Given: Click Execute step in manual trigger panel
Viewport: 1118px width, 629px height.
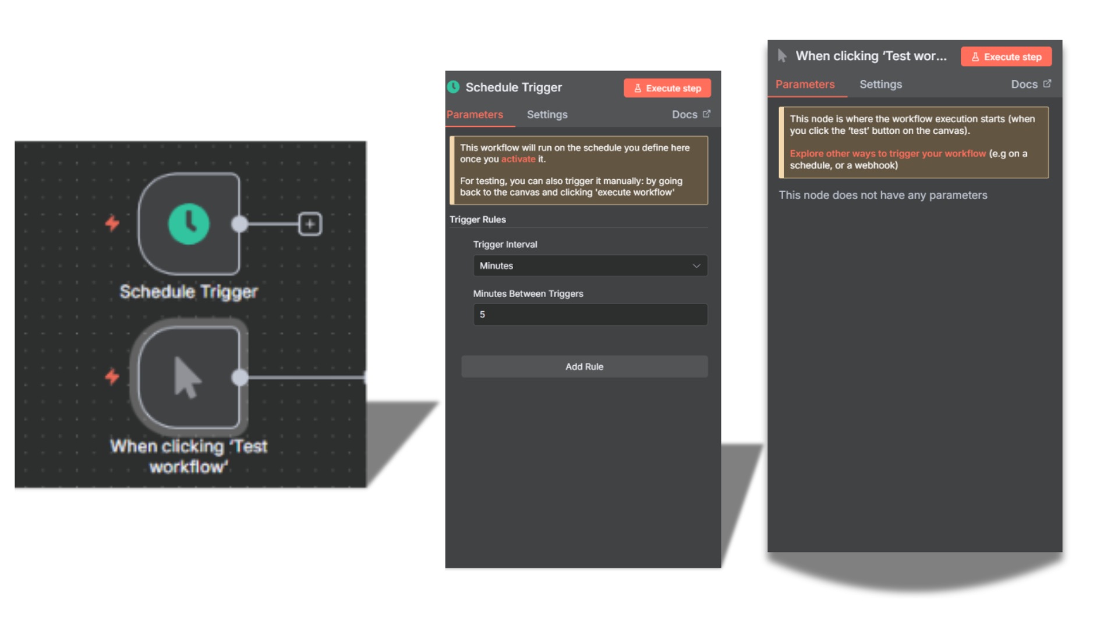Looking at the screenshot, I should pyautogui.click(x=1006, y=56).
